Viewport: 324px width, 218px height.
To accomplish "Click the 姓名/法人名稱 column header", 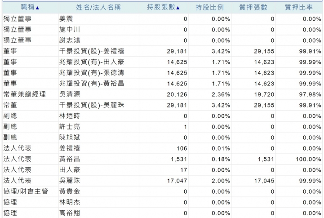I will pos(98,8).
